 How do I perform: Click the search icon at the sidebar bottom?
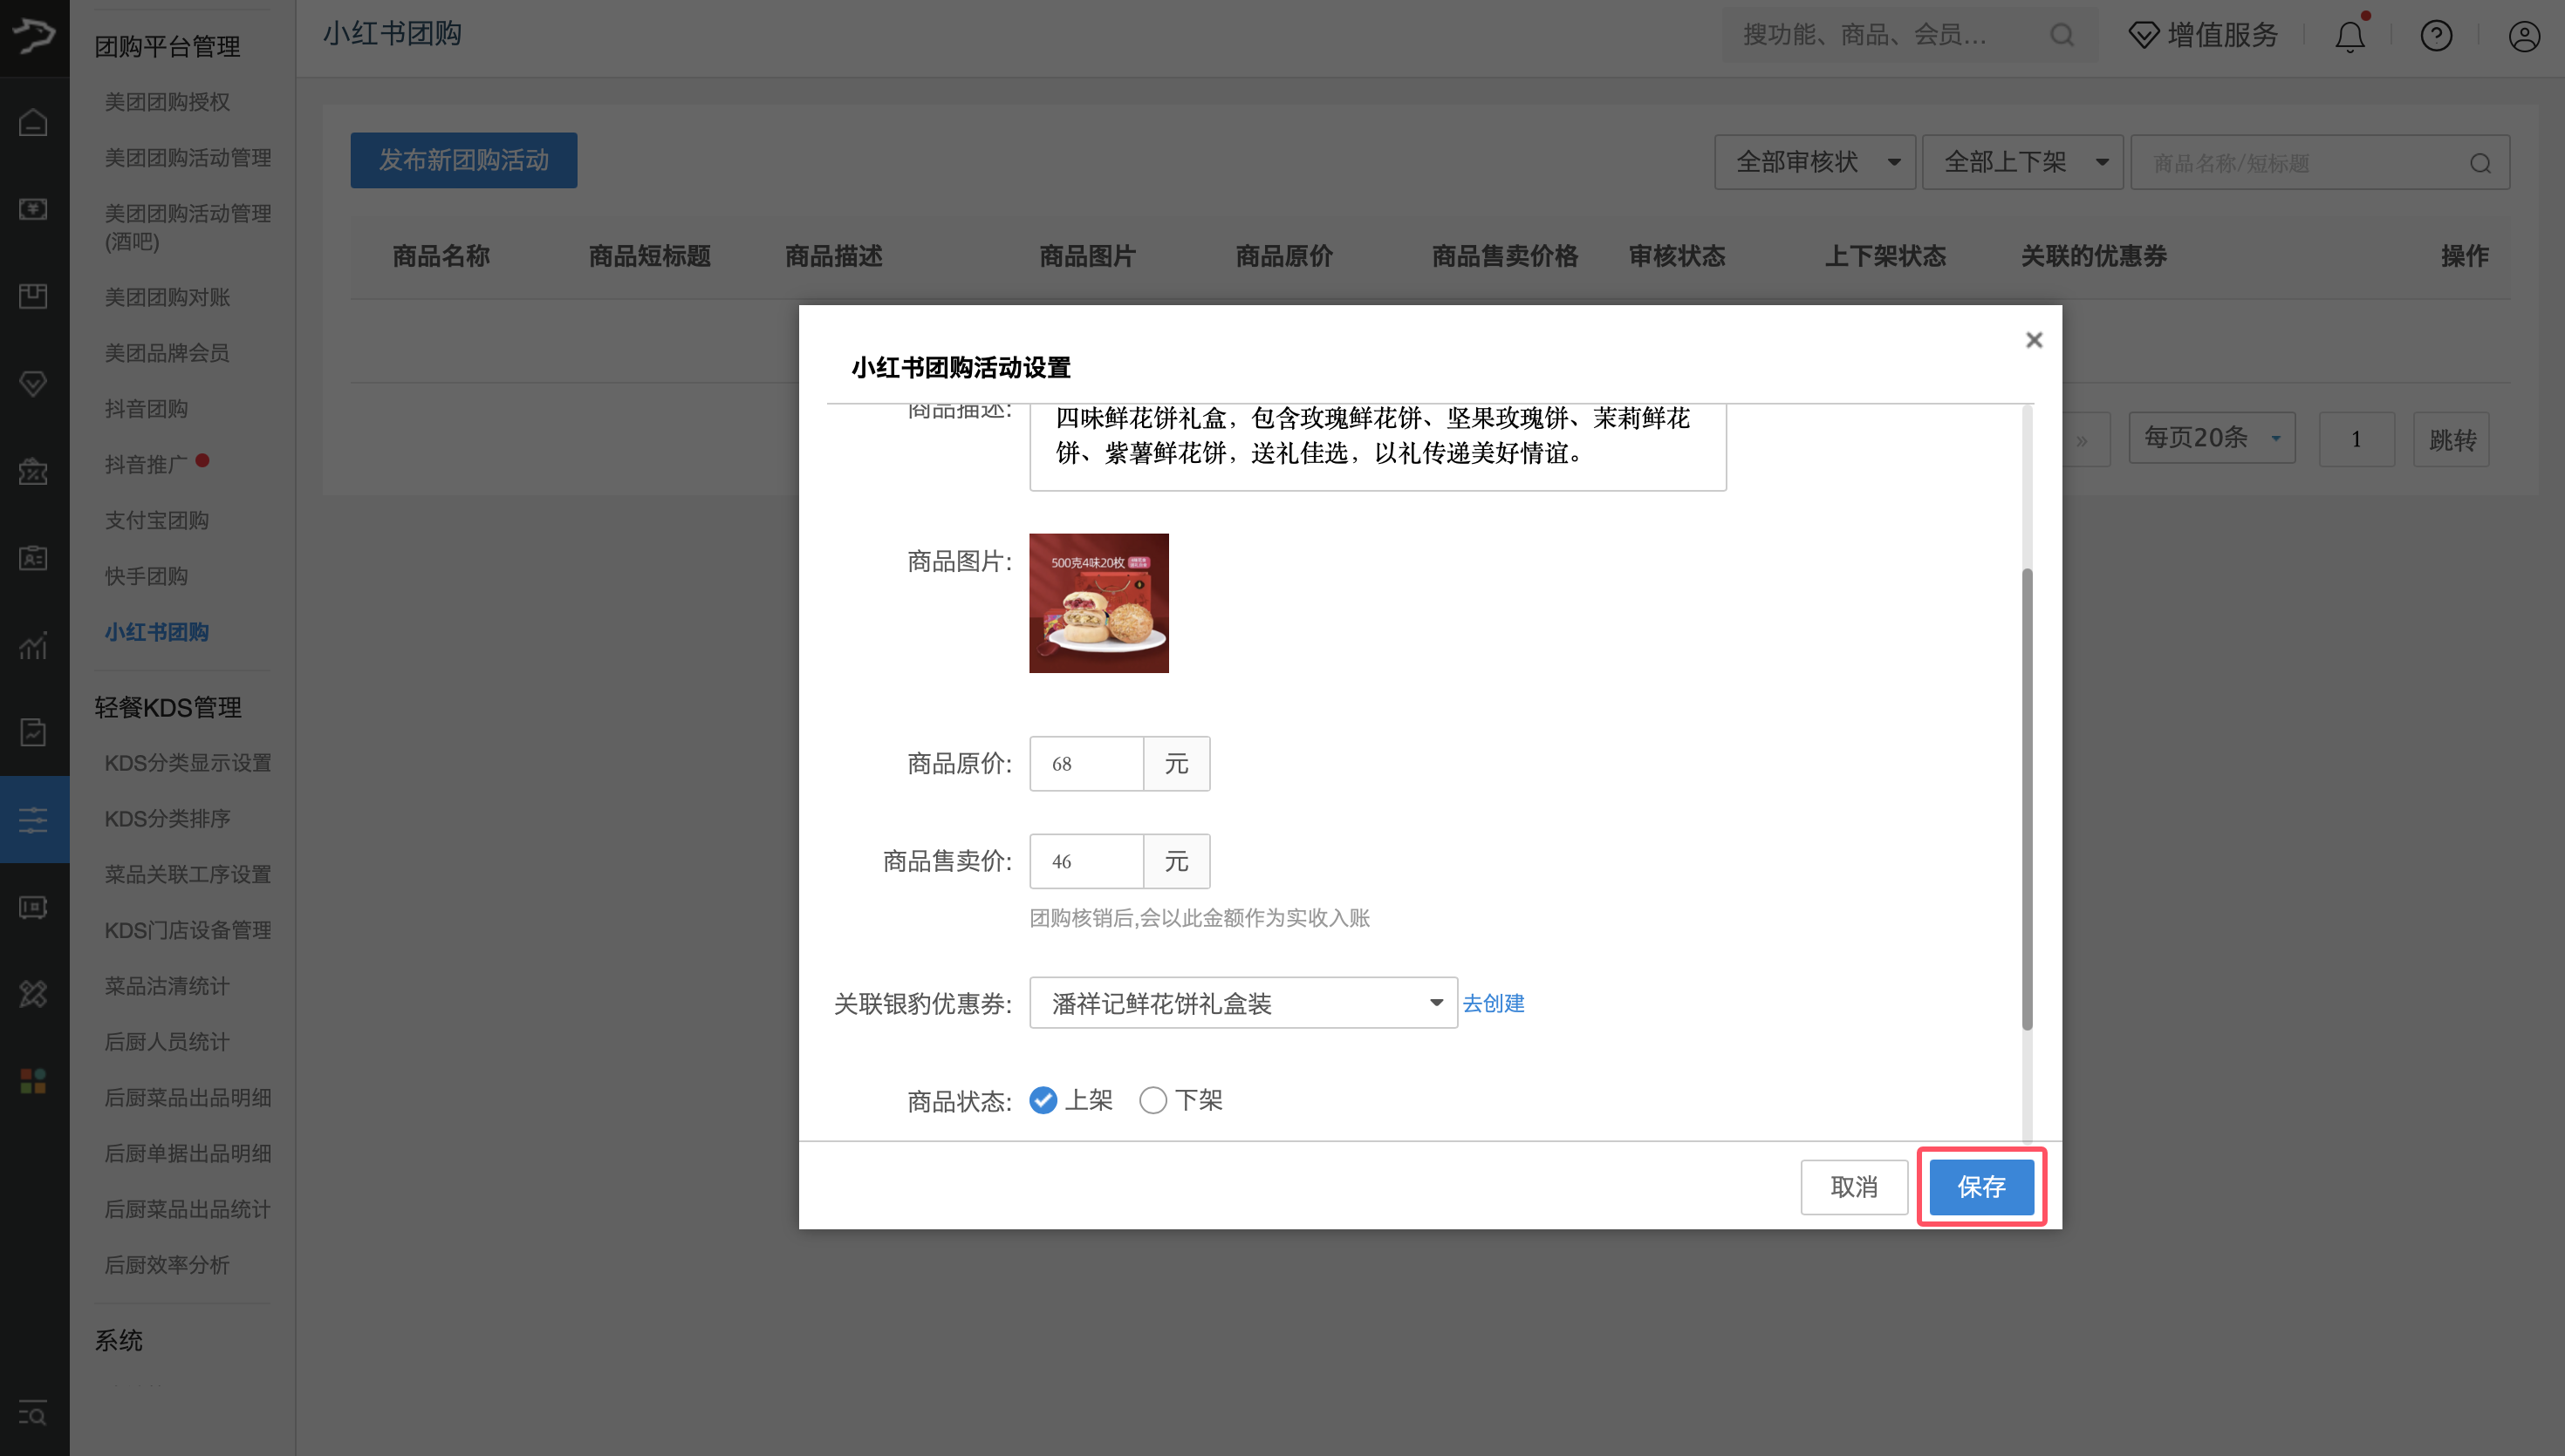point(33,1414)
